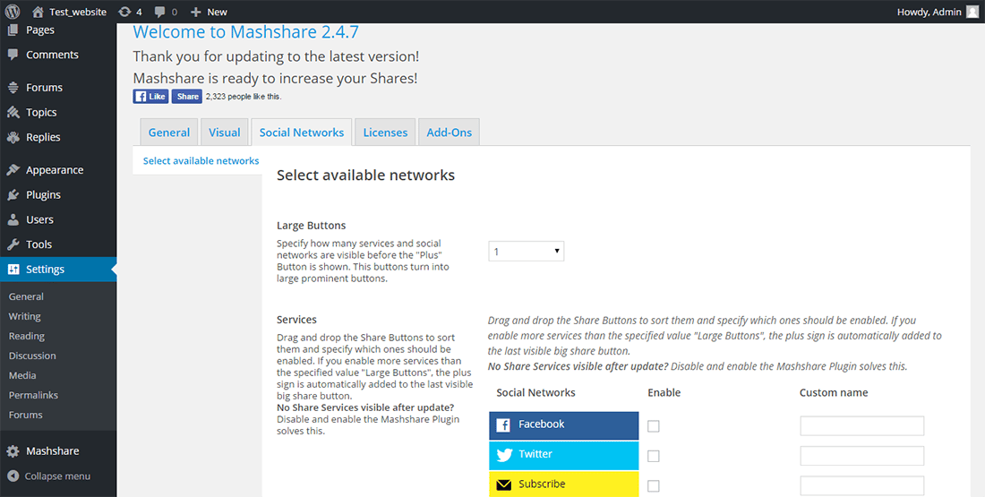Screen dimensions: 985x497
Task: Click the Collapse menu arrow icon
Action: pos(13,476)
